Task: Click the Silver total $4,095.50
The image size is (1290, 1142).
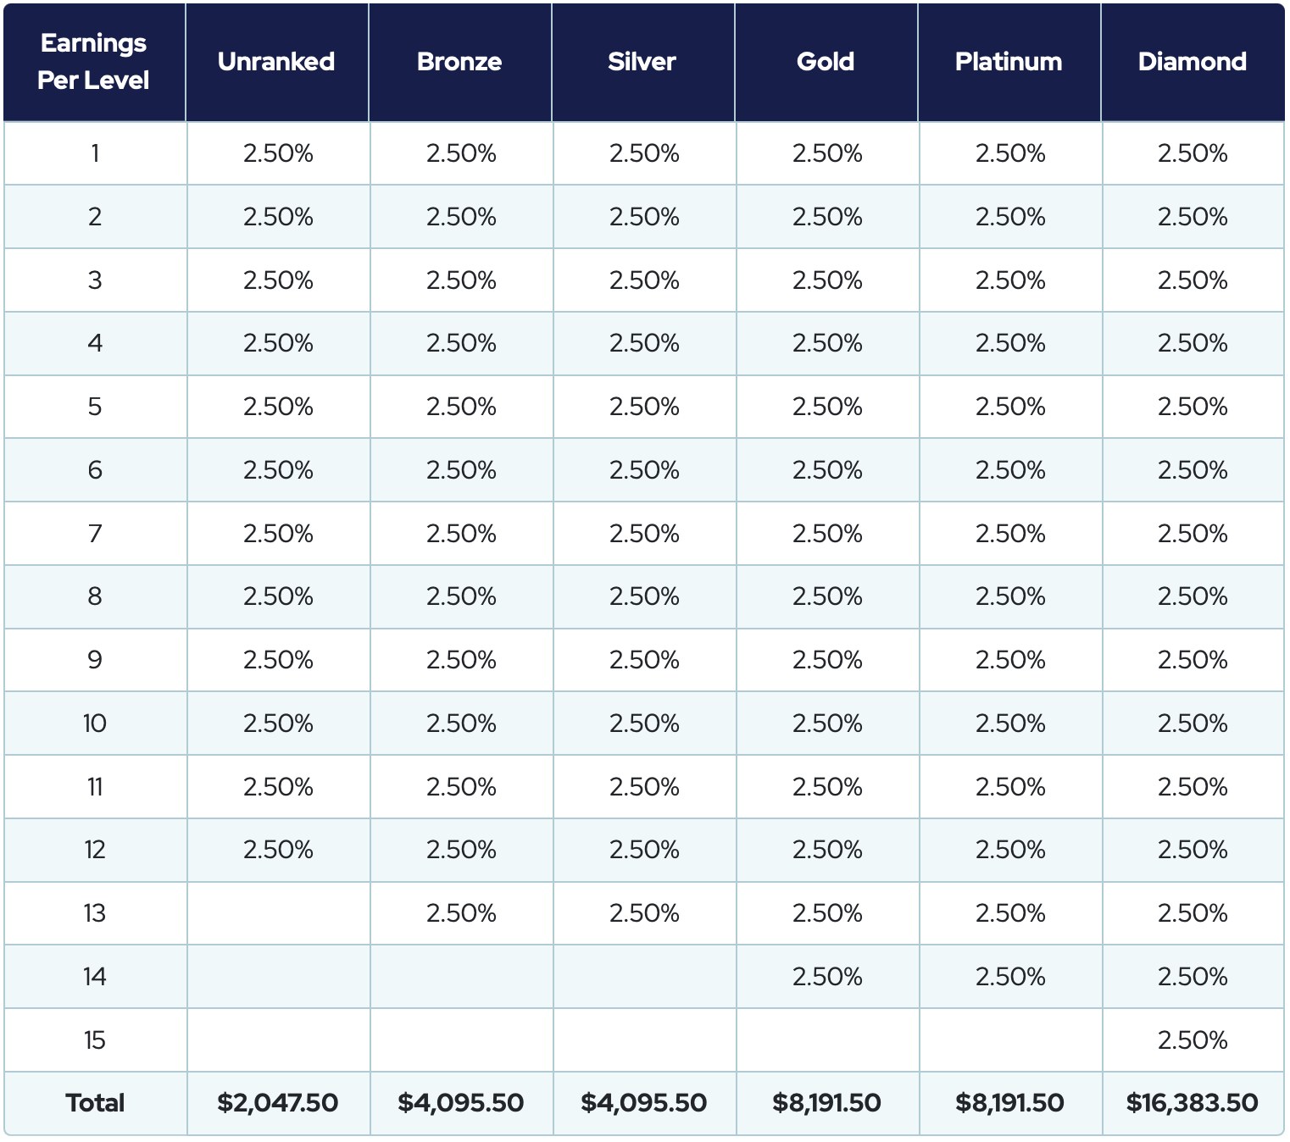Action: point(644,1103)
